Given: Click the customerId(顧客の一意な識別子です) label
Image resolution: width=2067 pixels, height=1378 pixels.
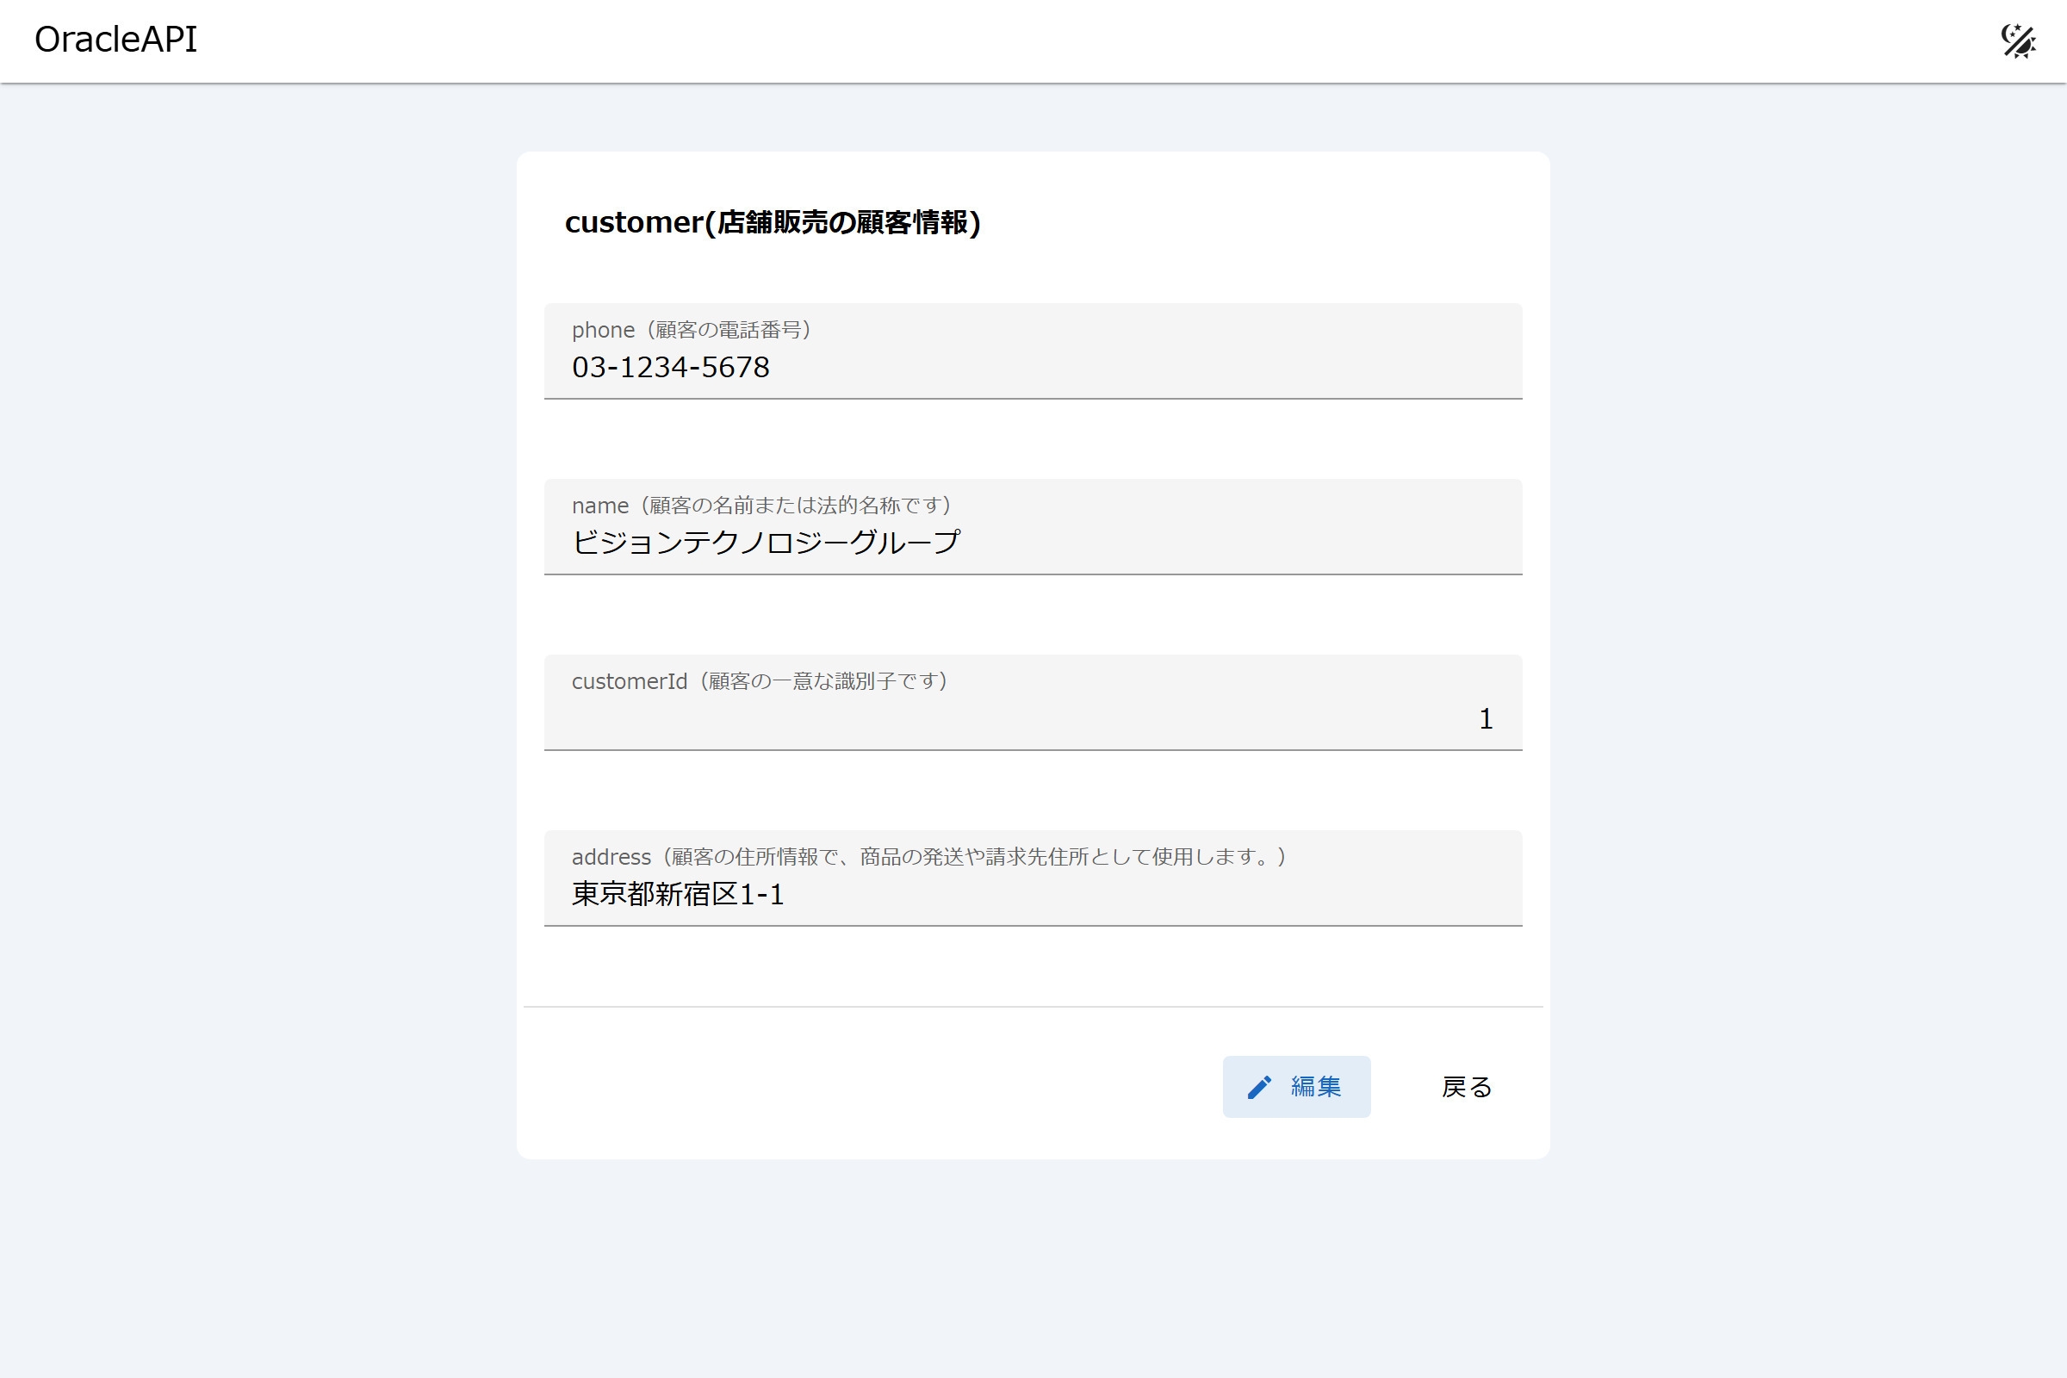Looking at the screenshot, I should pos(760,681).
